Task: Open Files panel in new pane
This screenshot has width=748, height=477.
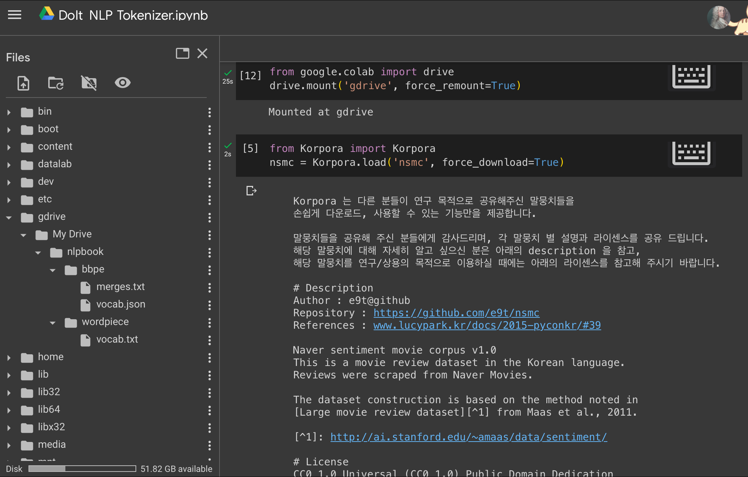Action: (x=182, y=53)
